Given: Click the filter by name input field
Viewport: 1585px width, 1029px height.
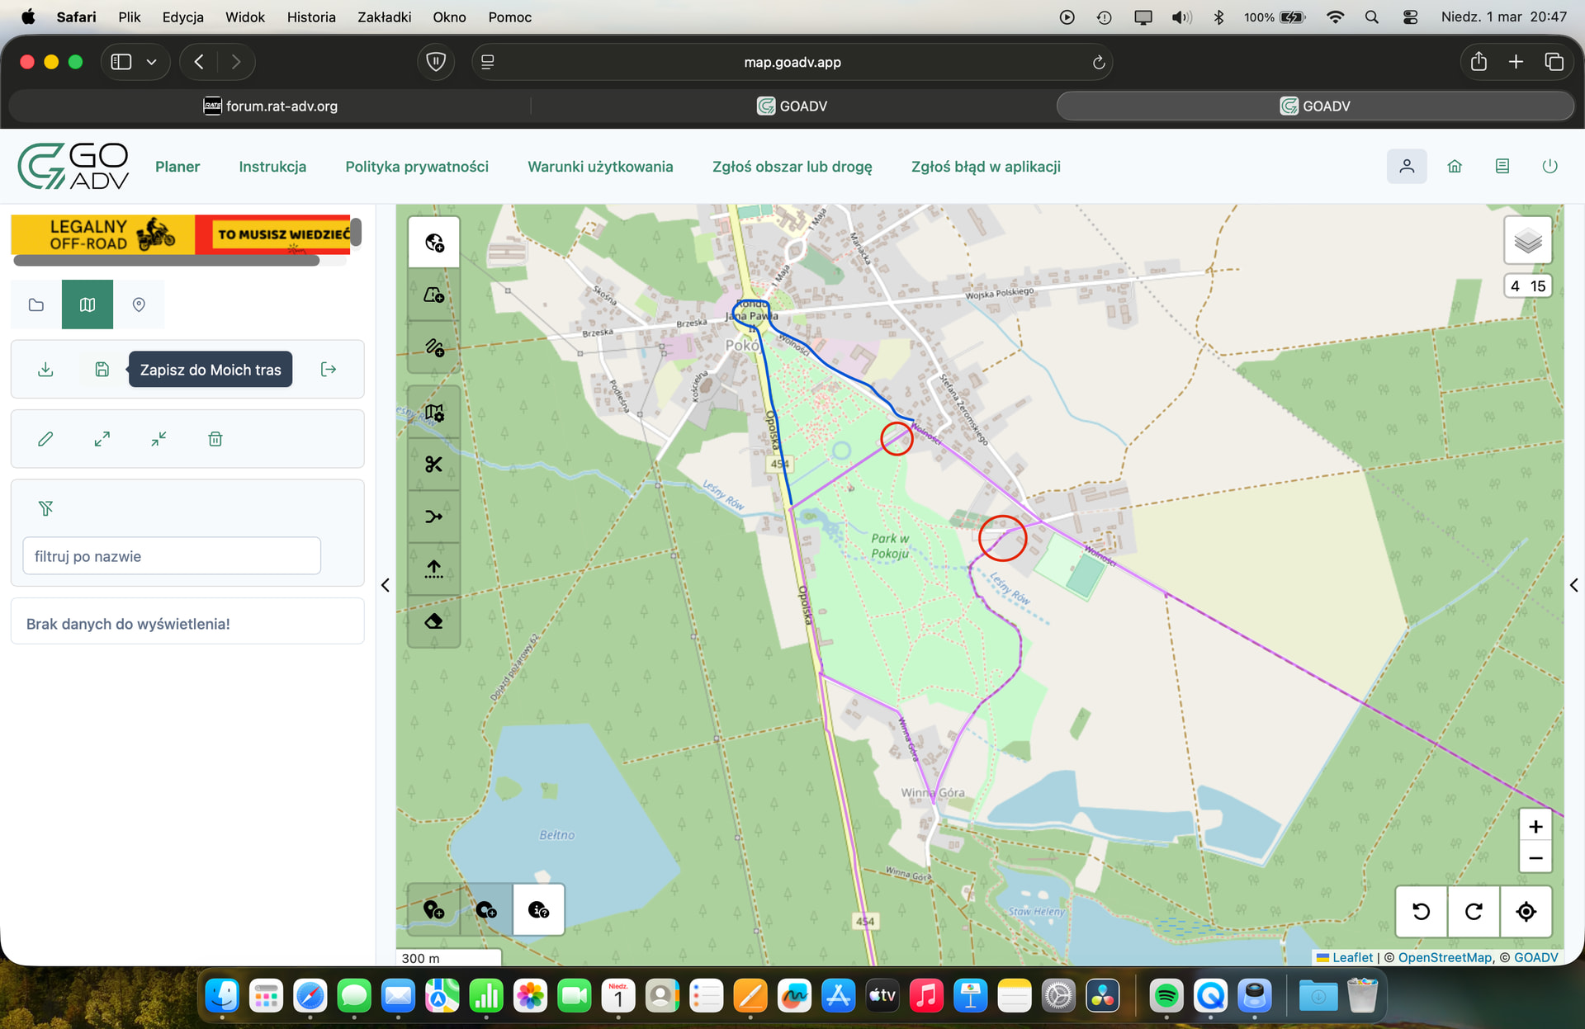Looking at the screenshot, I should coord(172,556).
